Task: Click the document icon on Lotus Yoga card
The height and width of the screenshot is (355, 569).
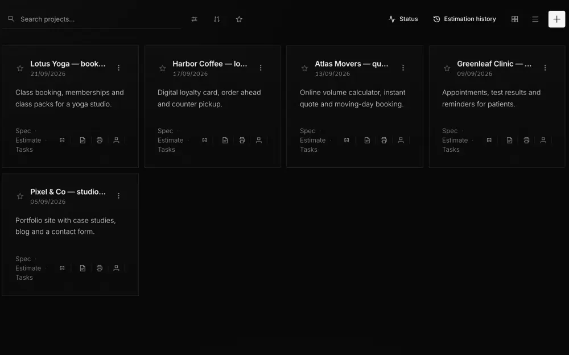Action: coord(83,140)
